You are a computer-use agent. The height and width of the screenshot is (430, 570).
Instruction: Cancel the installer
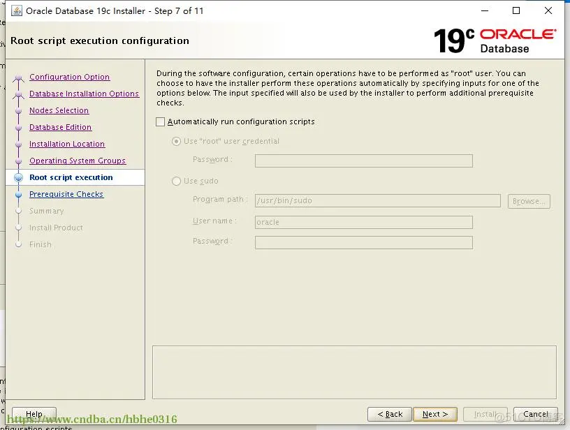[536, 414]
